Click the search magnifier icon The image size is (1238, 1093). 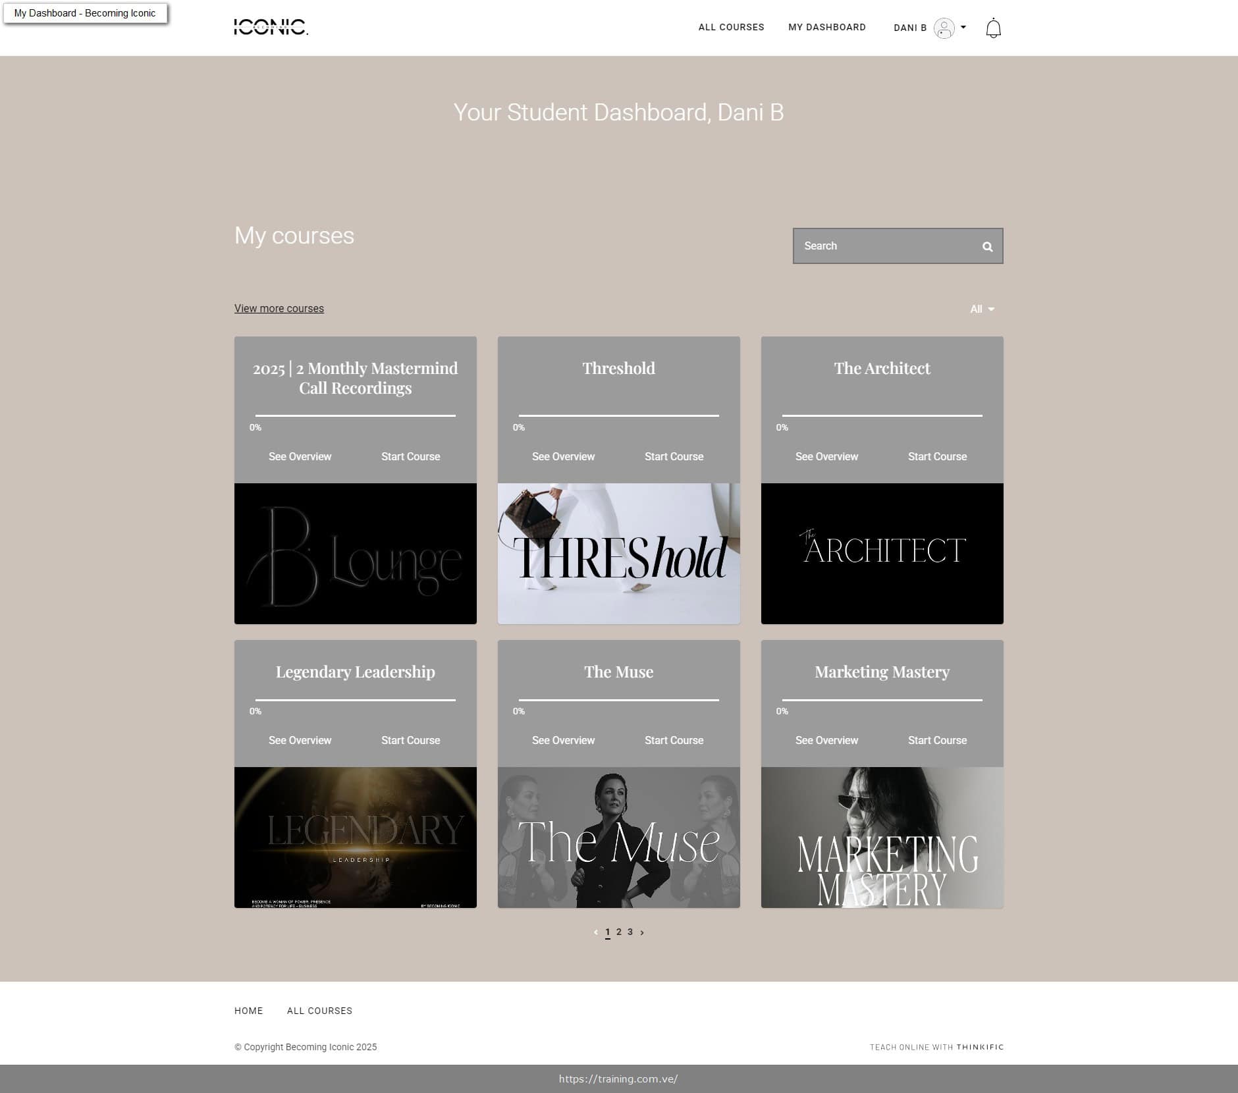point(987,247)
